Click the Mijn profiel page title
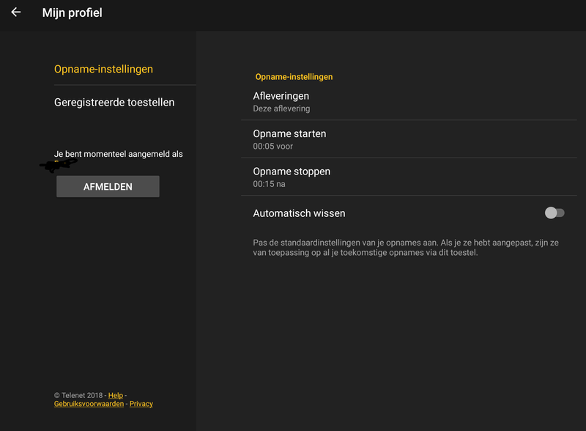The image size is (586, 431). coord(72,12)
